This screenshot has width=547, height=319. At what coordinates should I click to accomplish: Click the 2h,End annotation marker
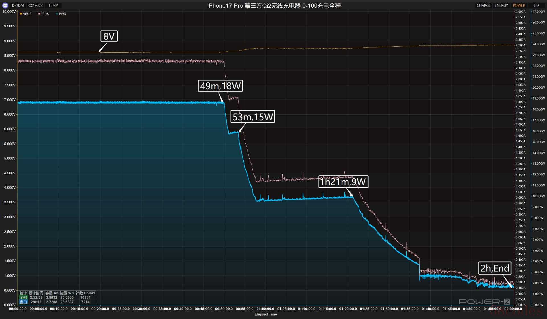[x=495, y=268]
